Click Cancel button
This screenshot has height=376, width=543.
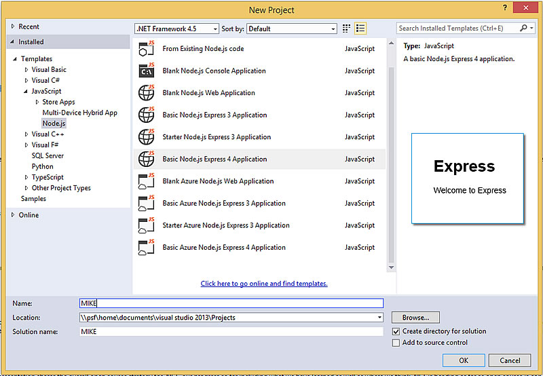point(510,360)
